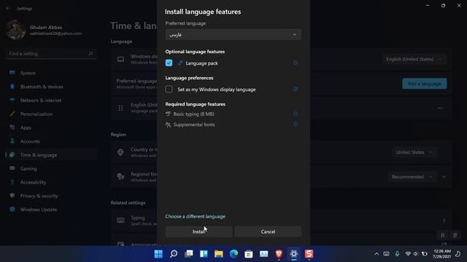467x262 pixels.
Task: Open the Preferred language dropdown
Action: click(233, 34)
